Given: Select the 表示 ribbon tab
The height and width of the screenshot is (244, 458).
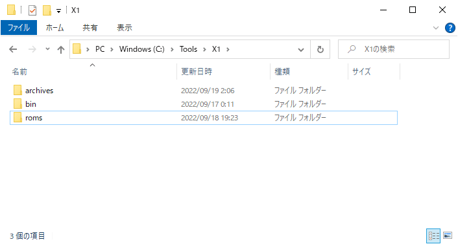Looking at the screenshot, I should 125,28.
